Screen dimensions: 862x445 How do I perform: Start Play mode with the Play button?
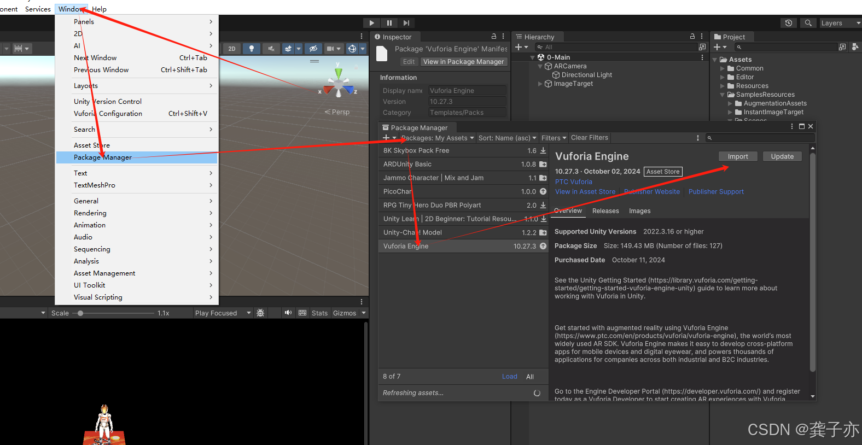[372, 23]
